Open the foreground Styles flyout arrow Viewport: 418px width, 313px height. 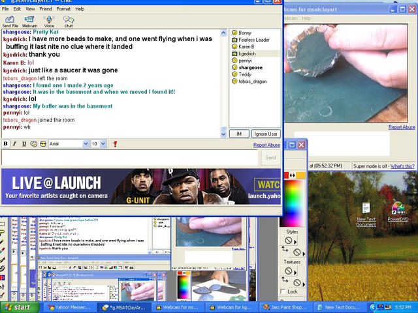295,242
